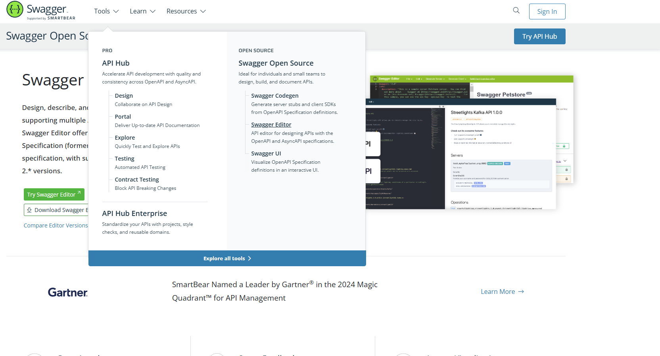Click the Gartner logo

[68, 292]
